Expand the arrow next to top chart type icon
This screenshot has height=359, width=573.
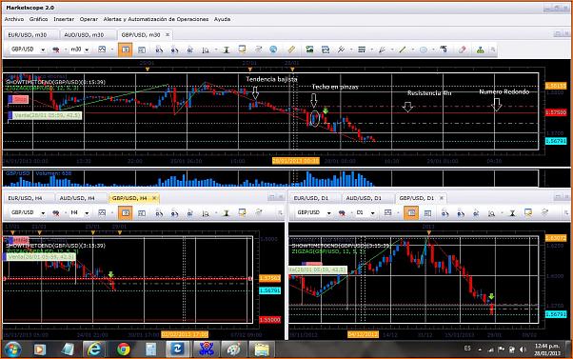click(111, 50)
